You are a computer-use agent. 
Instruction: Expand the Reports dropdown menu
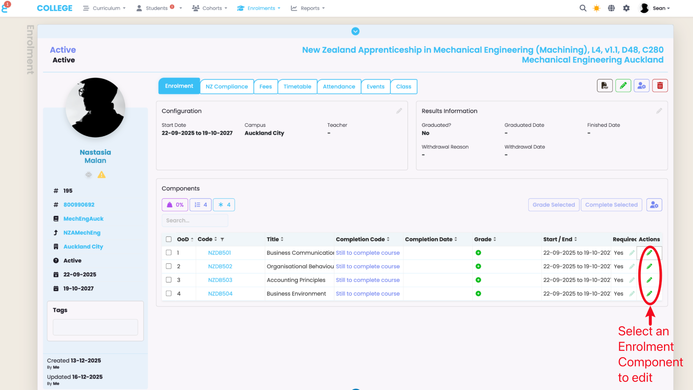[308, 8]
